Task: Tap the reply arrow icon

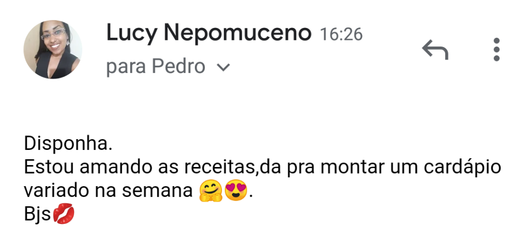Action: (x=435, y=50)
